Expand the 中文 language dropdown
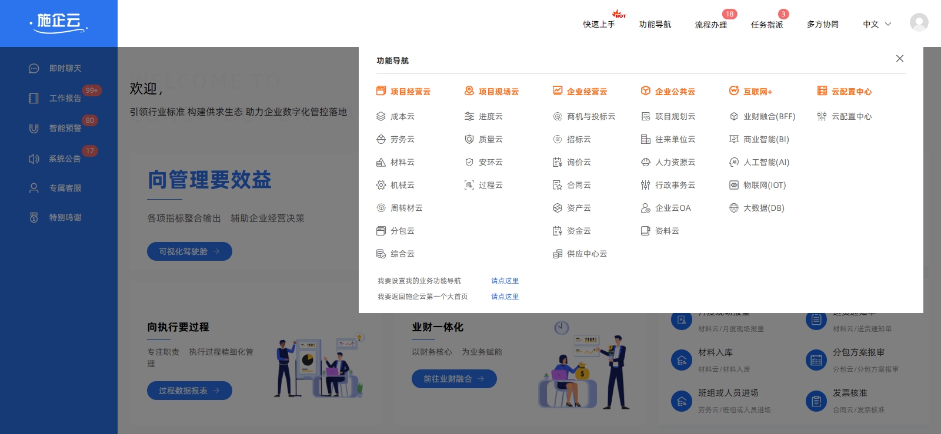Viewport: 941px width, 434px height. [877, 24]
